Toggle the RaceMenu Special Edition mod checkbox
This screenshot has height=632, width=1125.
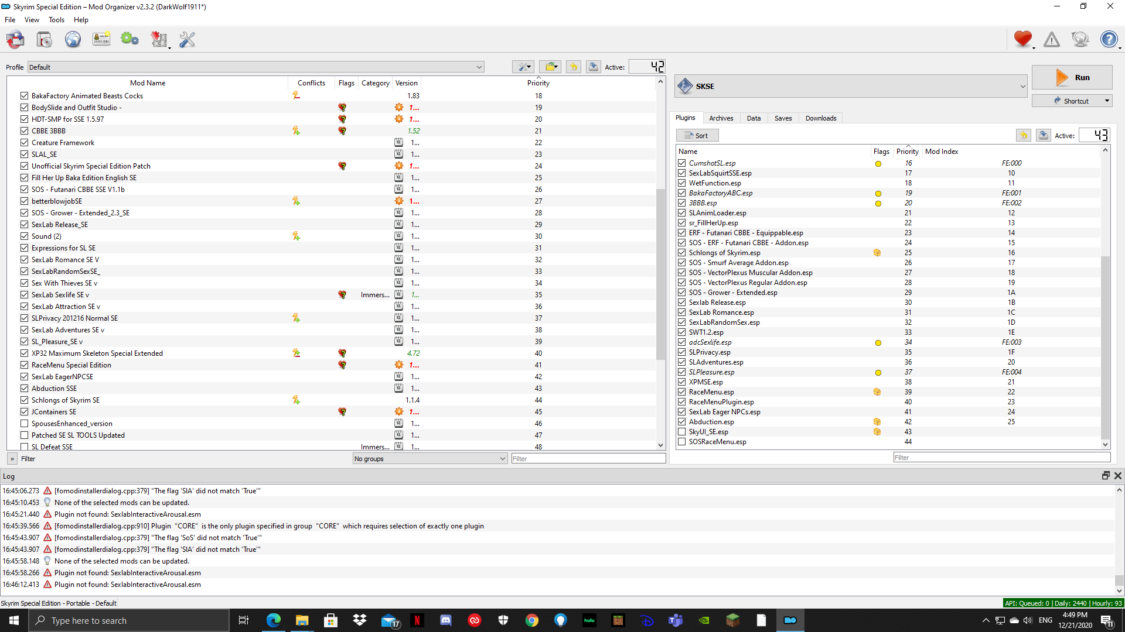tap(24, 365)
